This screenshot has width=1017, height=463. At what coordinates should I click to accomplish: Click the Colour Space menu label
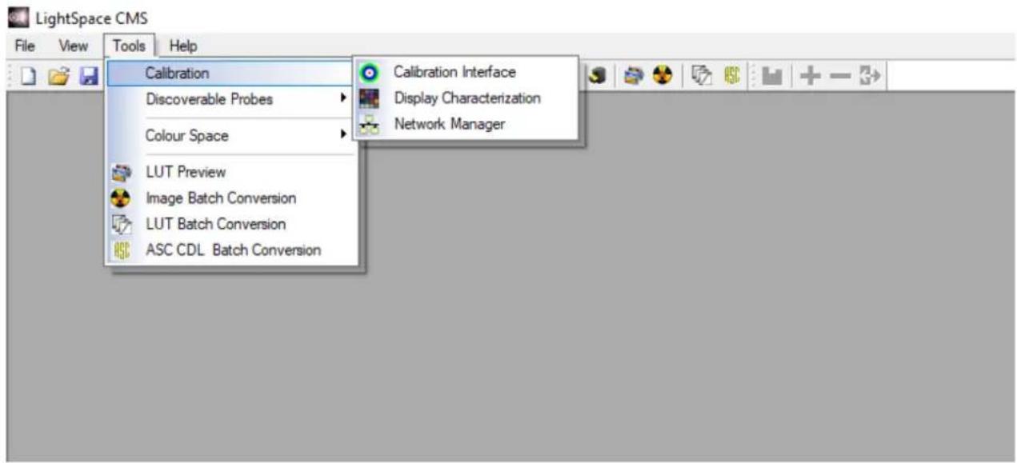pos(186,136)
